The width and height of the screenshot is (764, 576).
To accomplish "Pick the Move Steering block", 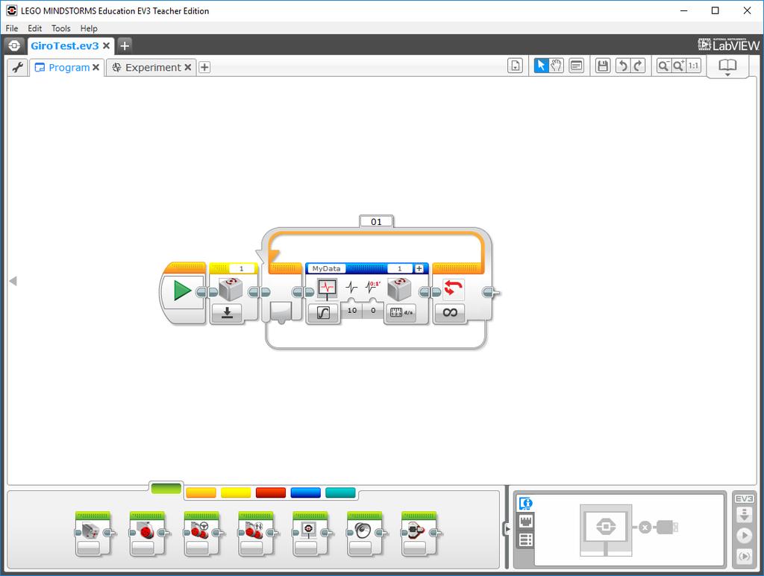I will pos(202,534).
